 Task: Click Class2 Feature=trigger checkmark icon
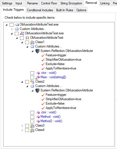(x=43, y=95)
